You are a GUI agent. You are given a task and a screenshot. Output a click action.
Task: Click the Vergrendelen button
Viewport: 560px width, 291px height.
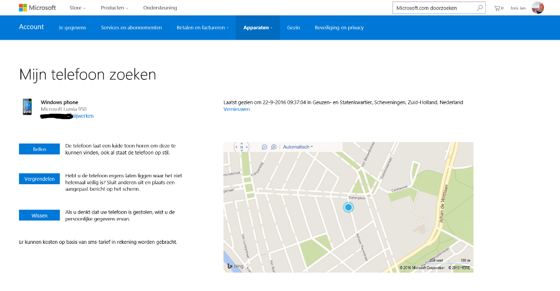39,179
